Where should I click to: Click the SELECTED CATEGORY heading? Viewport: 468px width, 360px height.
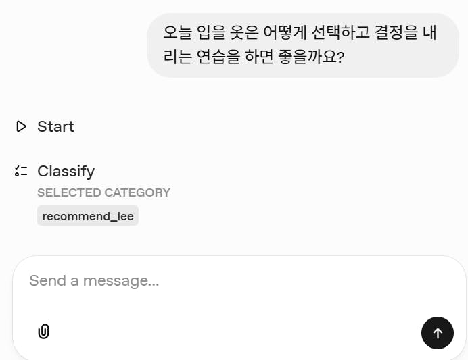(103, 192)
